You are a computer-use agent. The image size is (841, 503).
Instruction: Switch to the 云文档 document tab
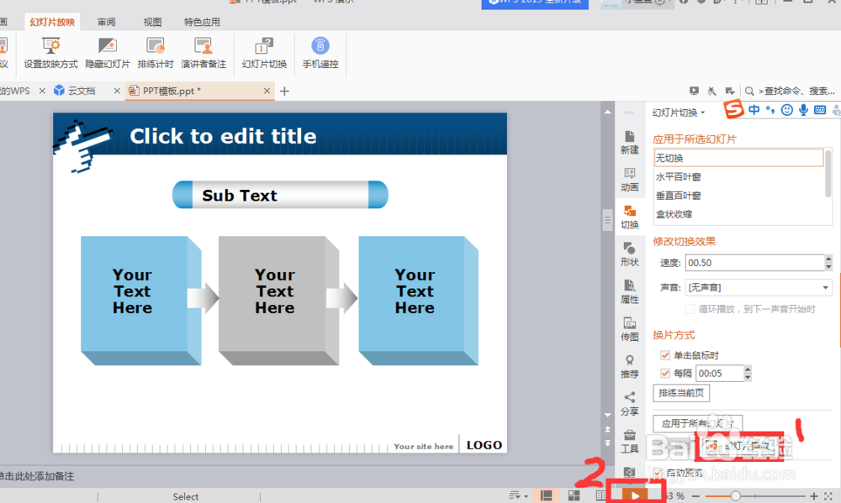tap(82, 91)
